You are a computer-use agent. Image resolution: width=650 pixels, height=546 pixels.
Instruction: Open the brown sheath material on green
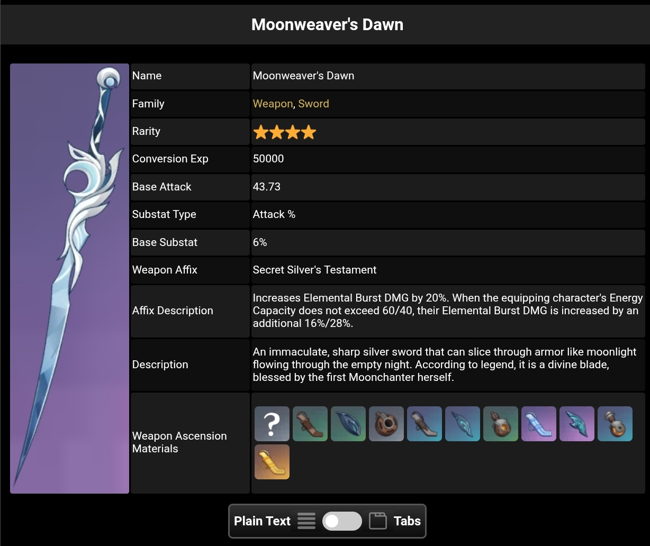310,424
